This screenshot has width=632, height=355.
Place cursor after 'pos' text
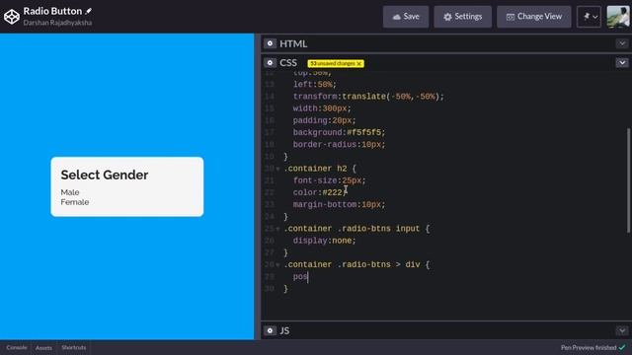point(308,277)
